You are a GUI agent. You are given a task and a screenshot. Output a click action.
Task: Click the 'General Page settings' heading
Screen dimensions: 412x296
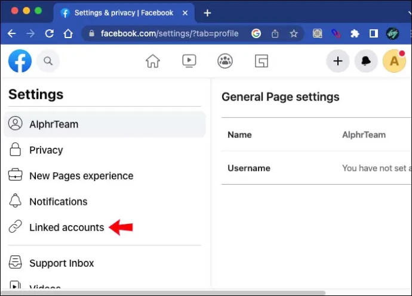point(281,96)
